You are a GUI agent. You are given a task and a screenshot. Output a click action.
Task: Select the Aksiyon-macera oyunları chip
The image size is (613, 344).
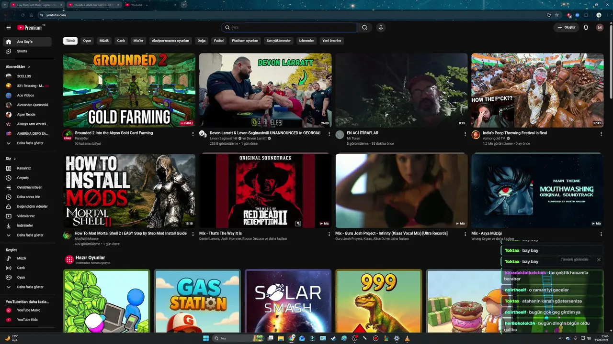coord(170,41)
